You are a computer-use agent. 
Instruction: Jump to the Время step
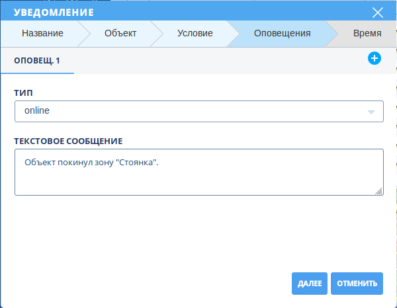point(367,33)
